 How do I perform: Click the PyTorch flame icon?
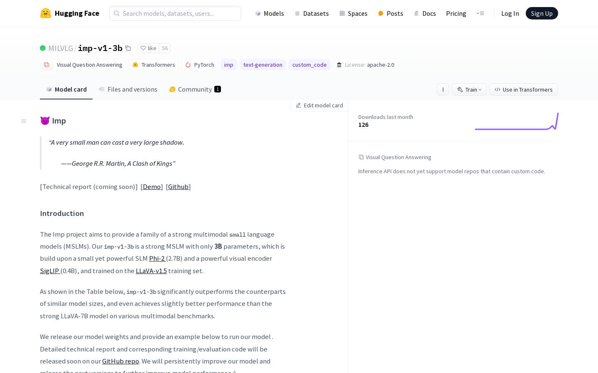(188, 65)
